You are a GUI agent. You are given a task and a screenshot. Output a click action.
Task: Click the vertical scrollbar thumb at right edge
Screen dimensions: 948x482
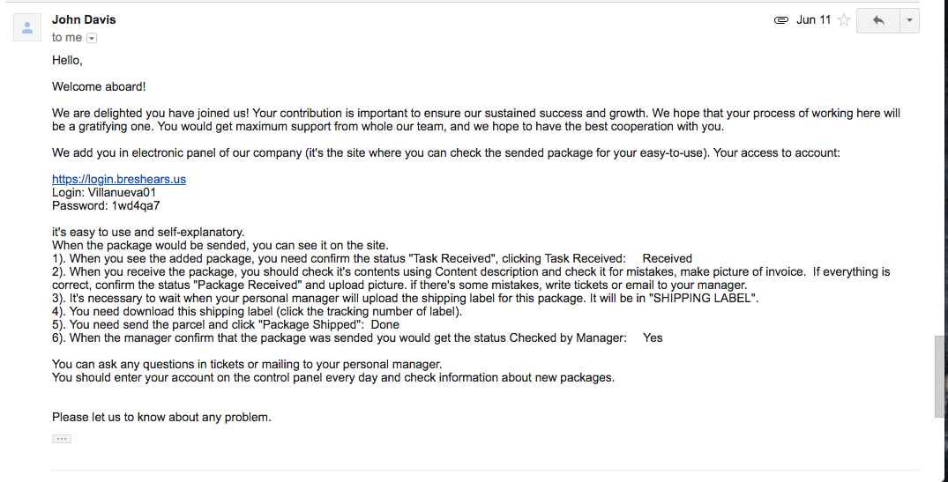click(939, 376)
